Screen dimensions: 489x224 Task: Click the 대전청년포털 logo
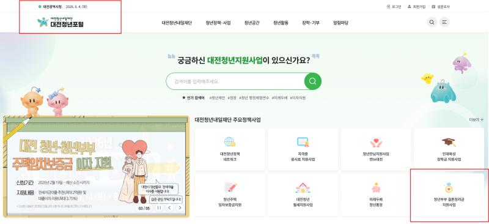click(x=61, y=22)
